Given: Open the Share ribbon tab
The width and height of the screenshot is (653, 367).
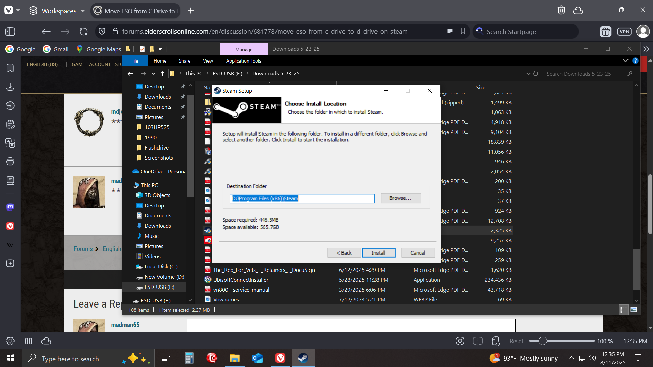Looking at the screenshot, I should 185,61.
